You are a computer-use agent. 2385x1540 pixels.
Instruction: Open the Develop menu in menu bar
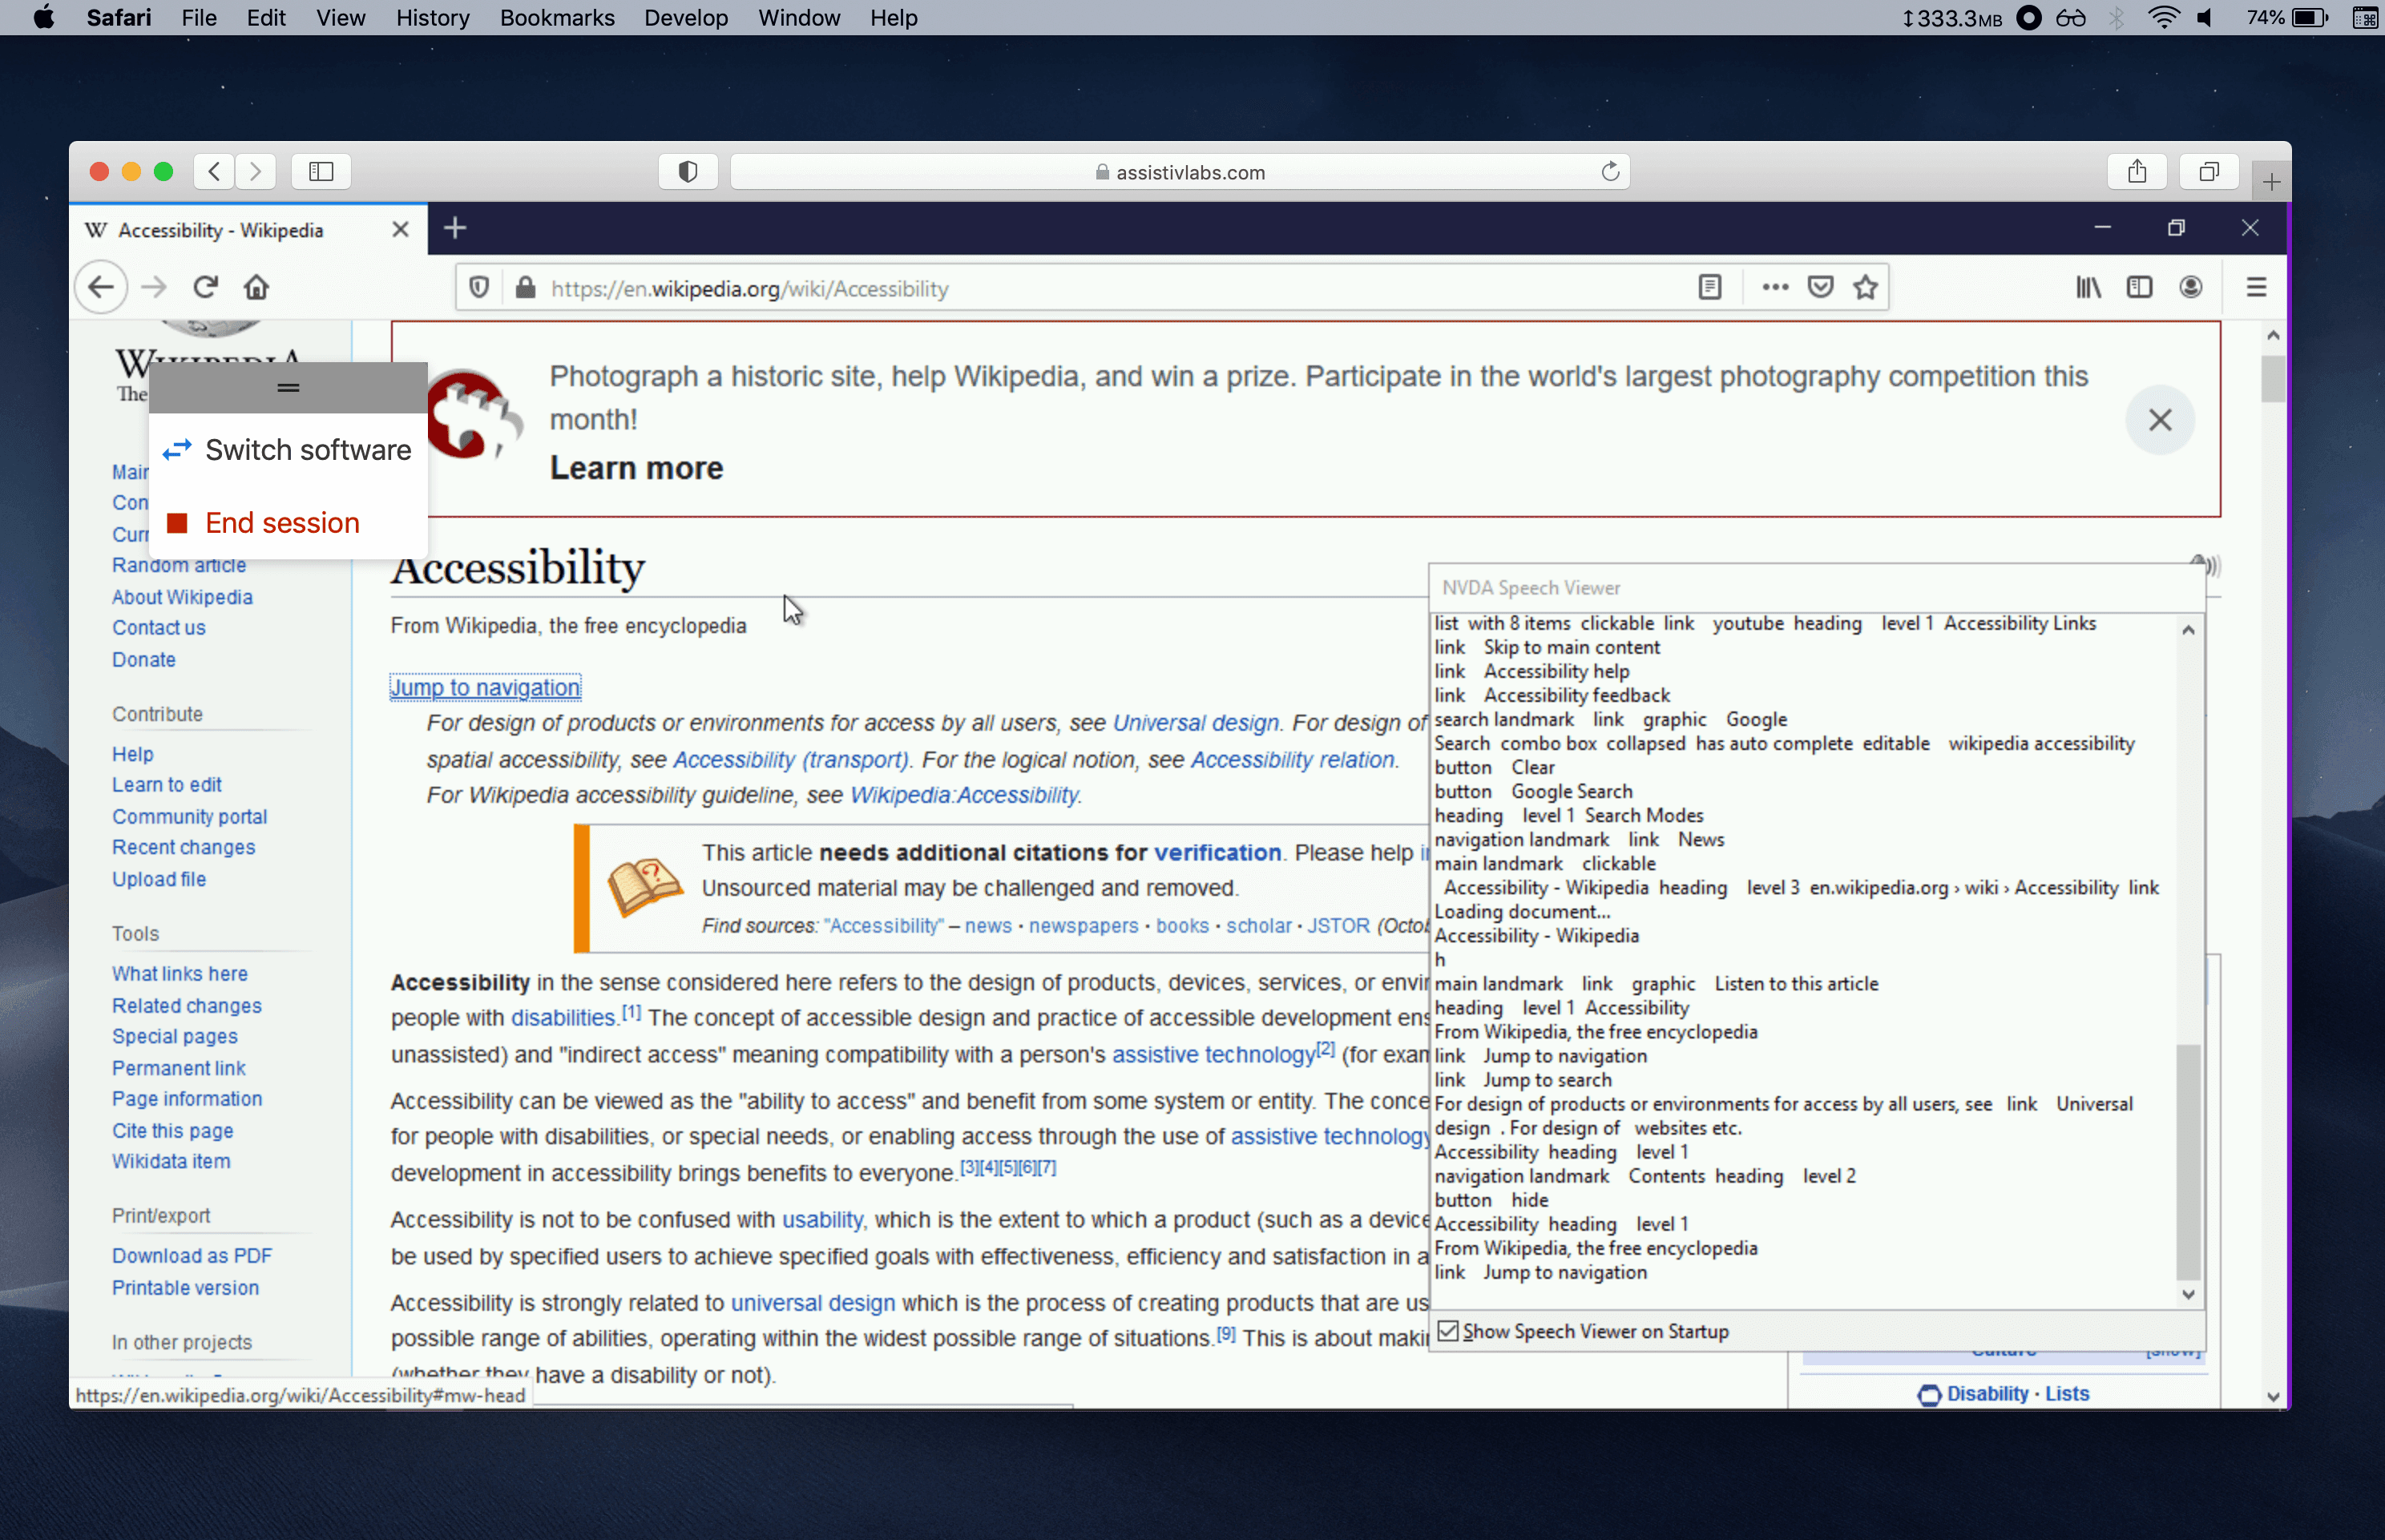pyautogui.click(x=686, y=18)
